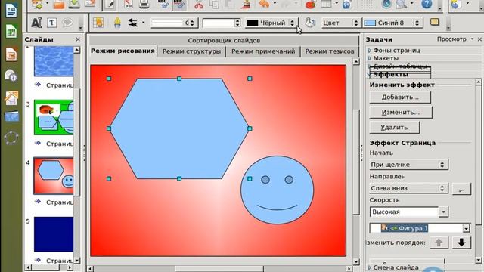This screenshot has width=484, height=272.
Task: Open the Help question mark icon
Action: 427,5
